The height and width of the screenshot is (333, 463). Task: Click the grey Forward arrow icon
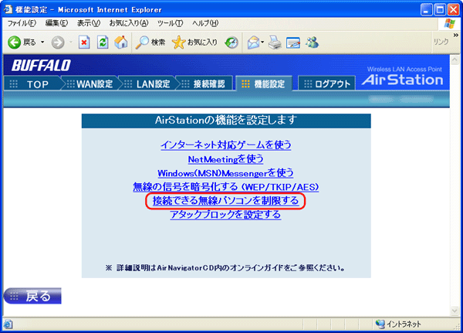point(58,42)
